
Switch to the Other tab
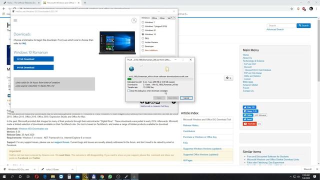click(x=162, y=18)
